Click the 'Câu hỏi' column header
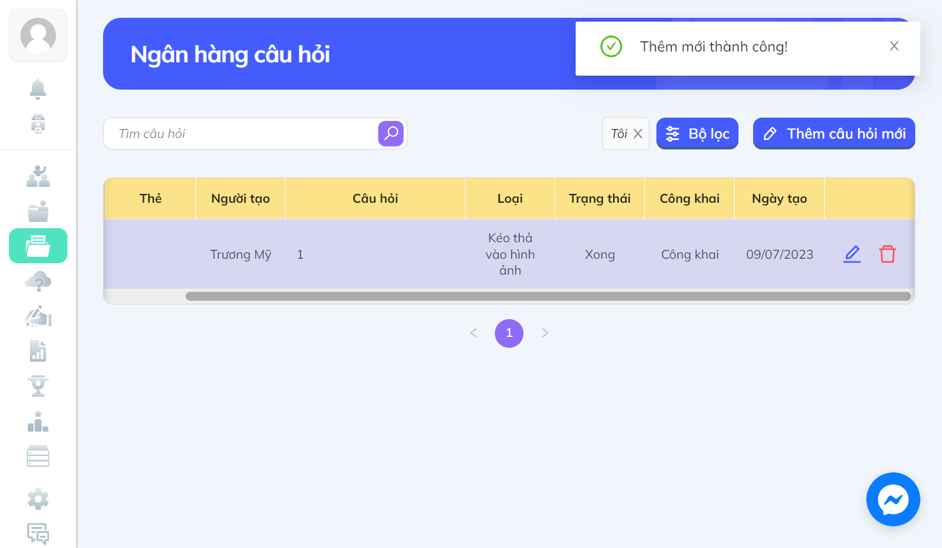The height and width of the screenshot is (548, 942). pos(375,198)
